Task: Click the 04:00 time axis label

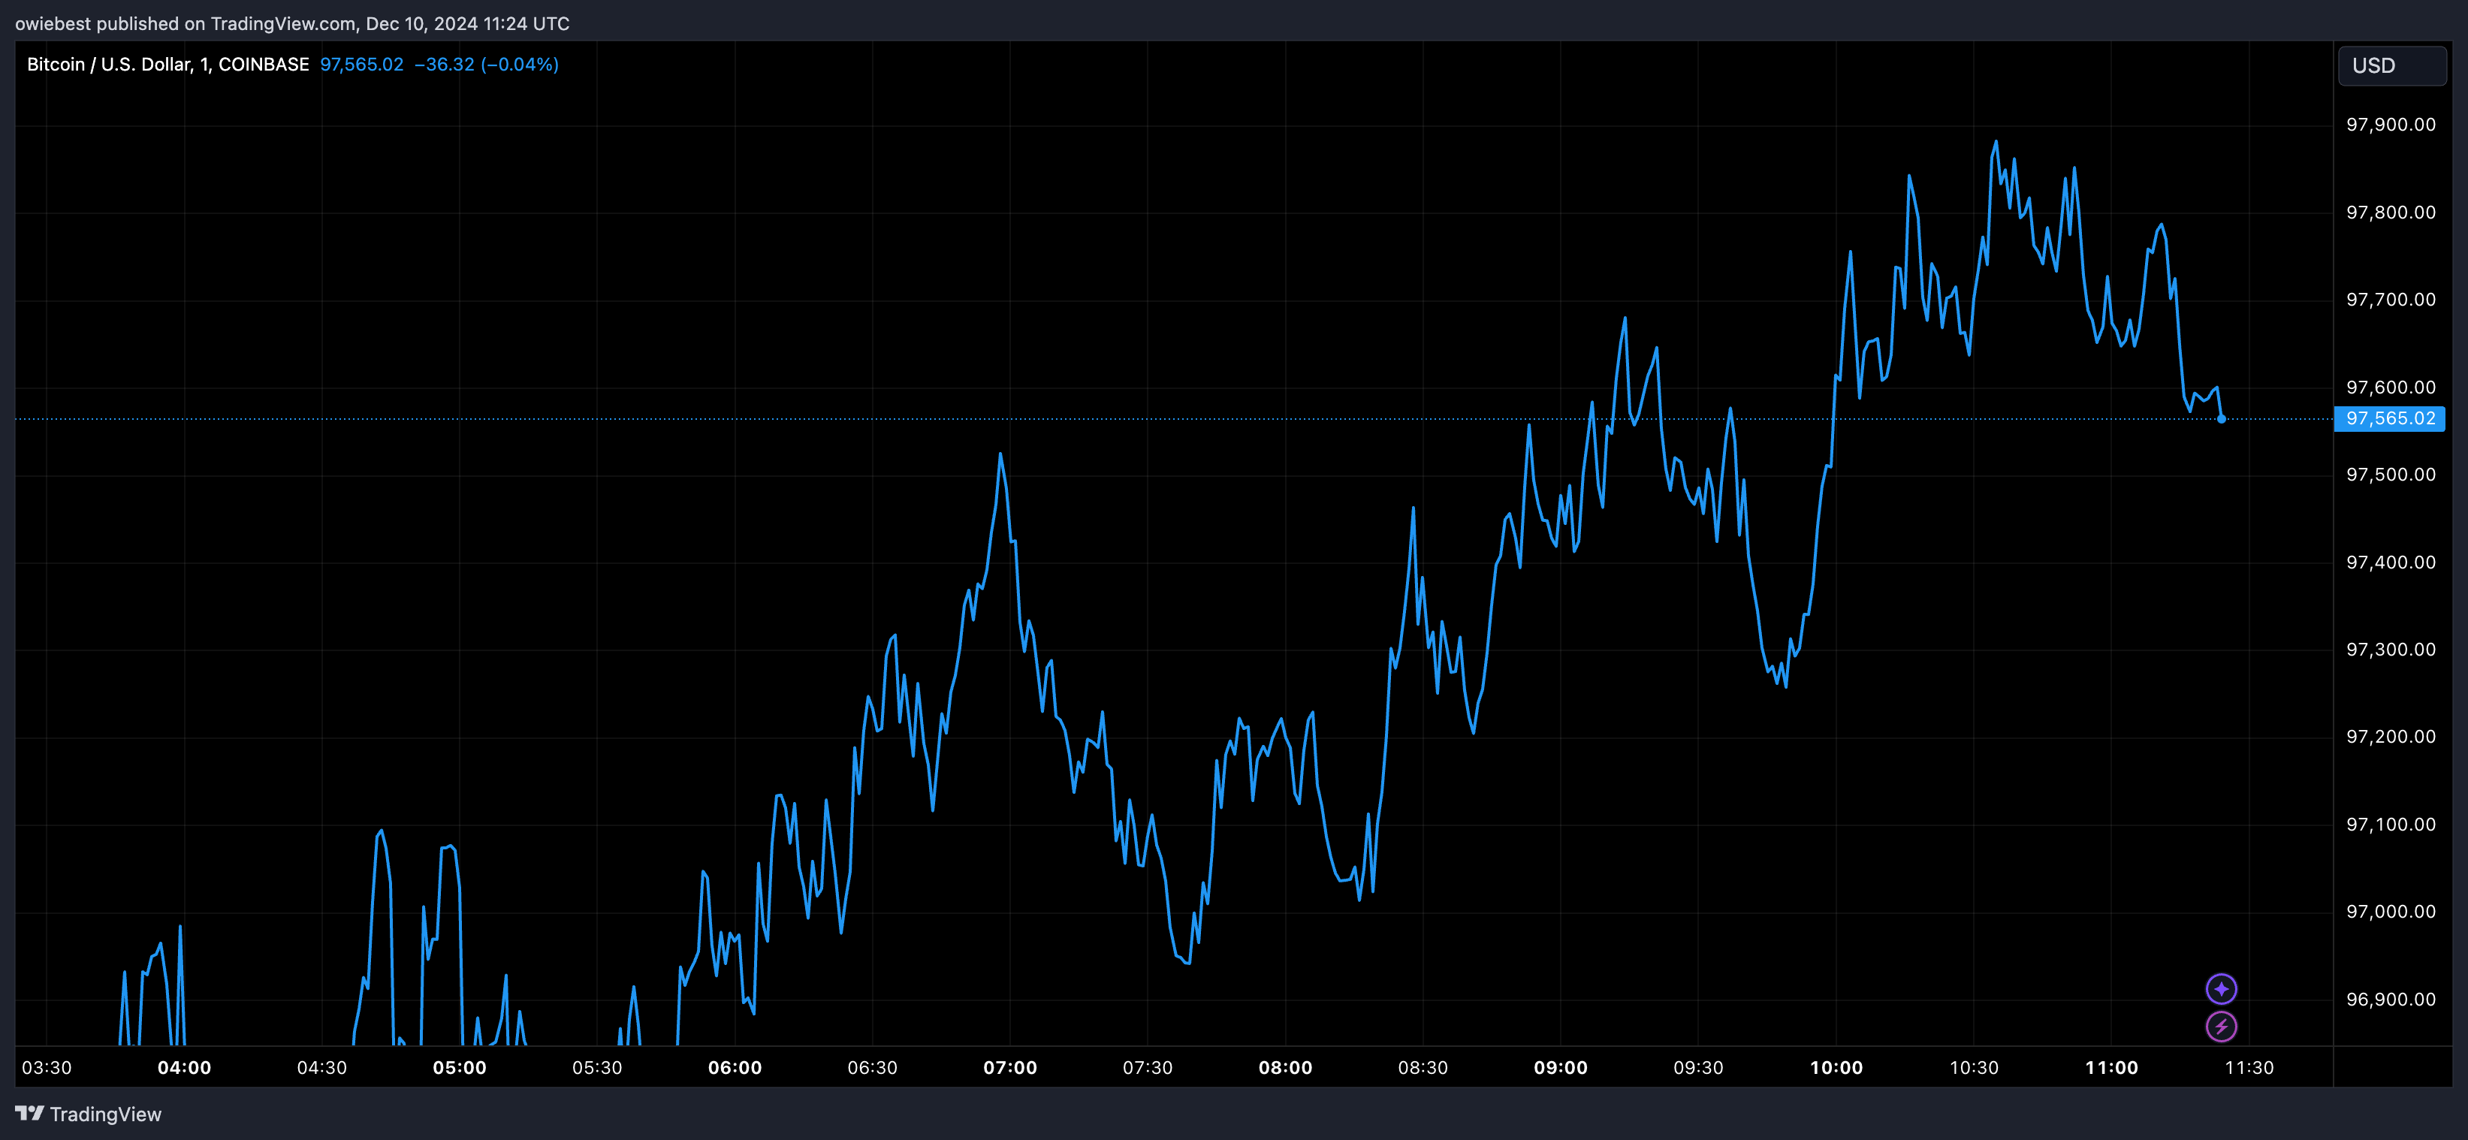Action: point(184,1067)
